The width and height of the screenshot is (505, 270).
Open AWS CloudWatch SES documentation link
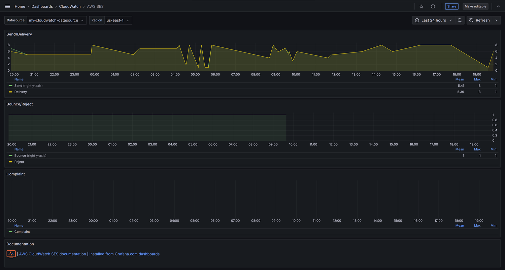(53, 254)
